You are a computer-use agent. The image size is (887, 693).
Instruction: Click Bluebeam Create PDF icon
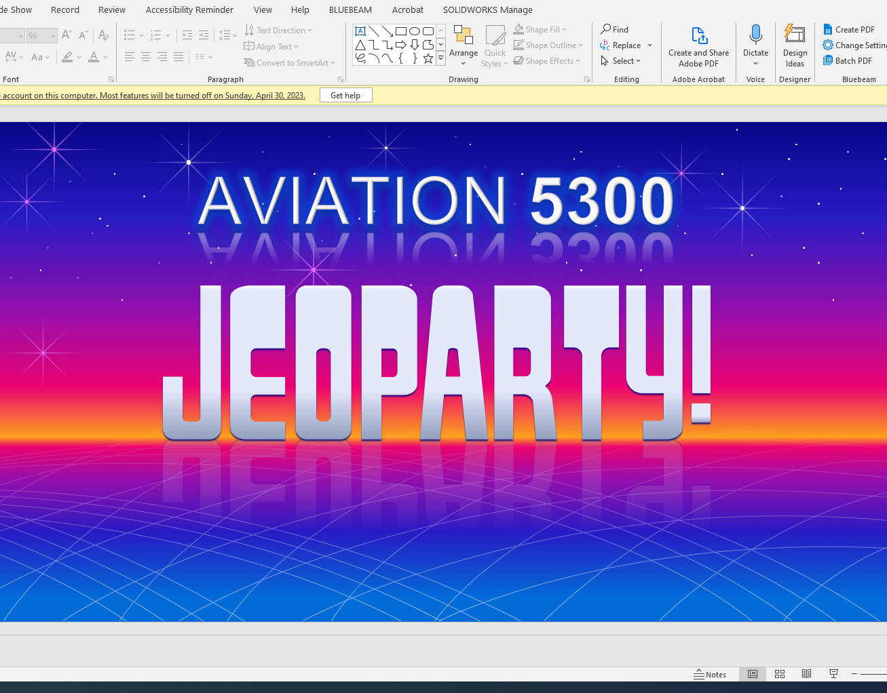(x=828, y=30)
